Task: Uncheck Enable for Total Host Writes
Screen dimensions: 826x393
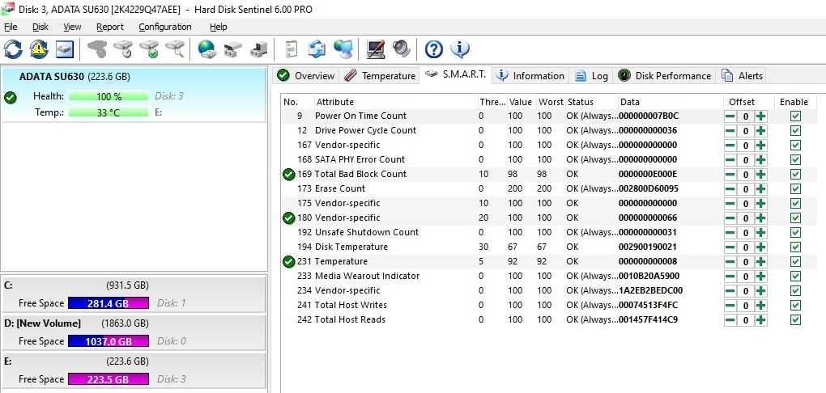Action: (795, 305)
